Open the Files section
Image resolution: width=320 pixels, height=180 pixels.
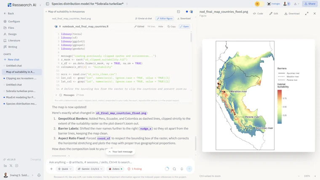point(9,28)
